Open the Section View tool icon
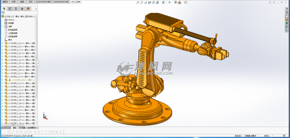 coord(150,2)
